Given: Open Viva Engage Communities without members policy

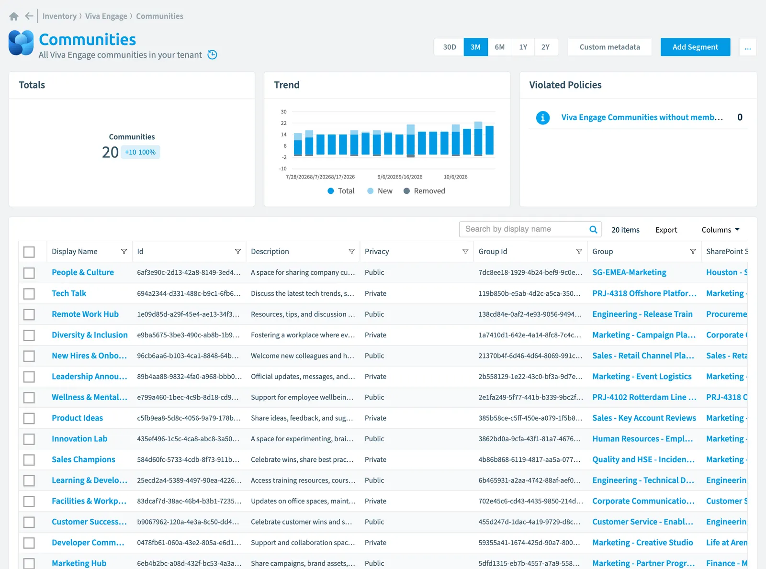Looking at the screenshot, I should pos(642,117).
